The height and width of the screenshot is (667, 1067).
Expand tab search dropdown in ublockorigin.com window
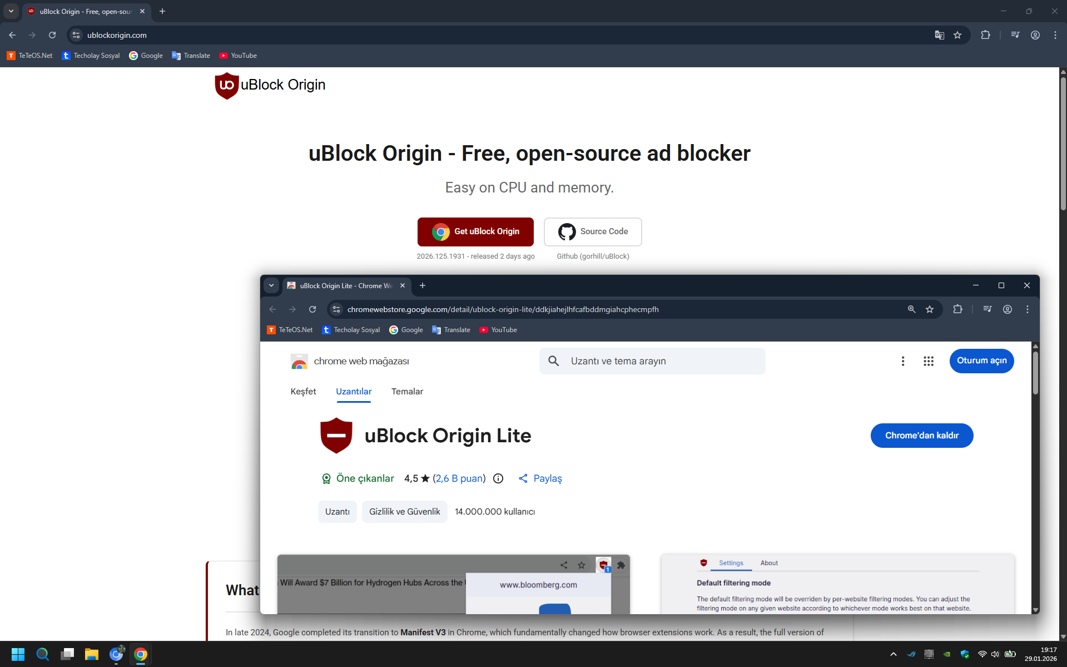coord(11,11)
